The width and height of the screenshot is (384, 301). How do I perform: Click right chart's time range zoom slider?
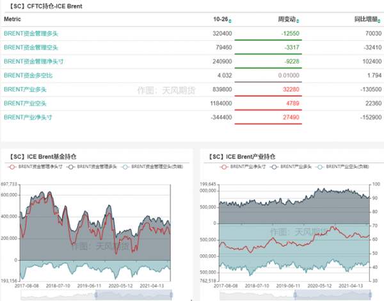click(332, 294)
